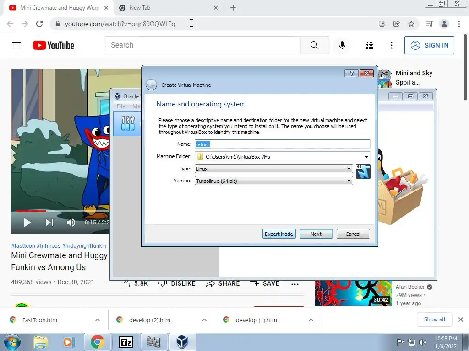Skip to the next video
Viewport: 469px width, 351px height.
[49, 223]
